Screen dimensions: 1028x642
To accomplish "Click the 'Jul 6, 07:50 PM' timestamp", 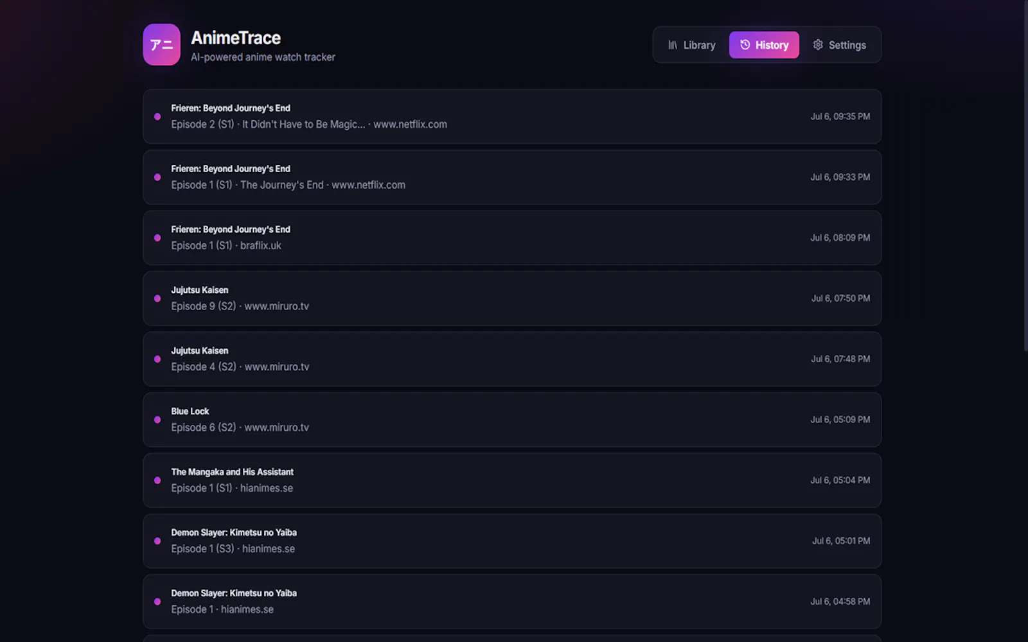I will coord(840,299).
